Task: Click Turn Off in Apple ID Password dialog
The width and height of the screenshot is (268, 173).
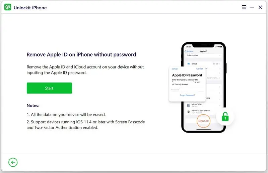Action: coord(199,69)
